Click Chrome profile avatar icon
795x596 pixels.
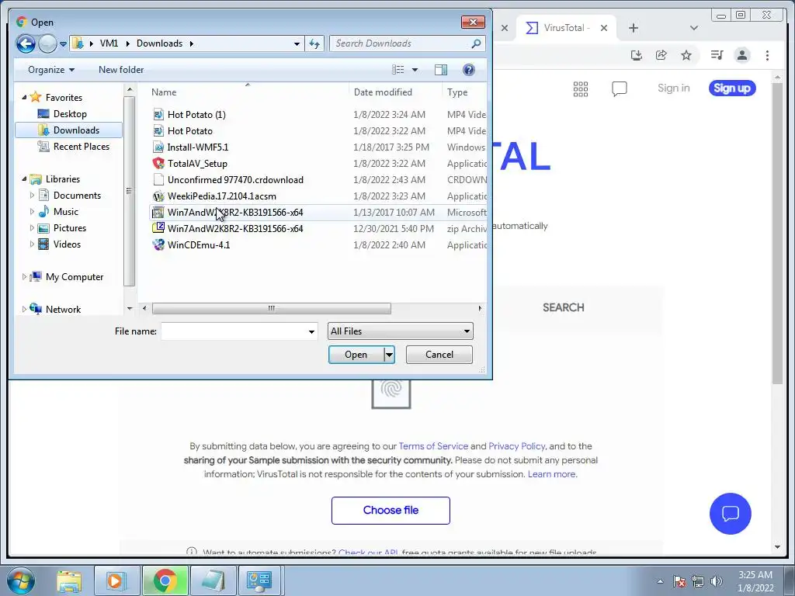[742, 55]
